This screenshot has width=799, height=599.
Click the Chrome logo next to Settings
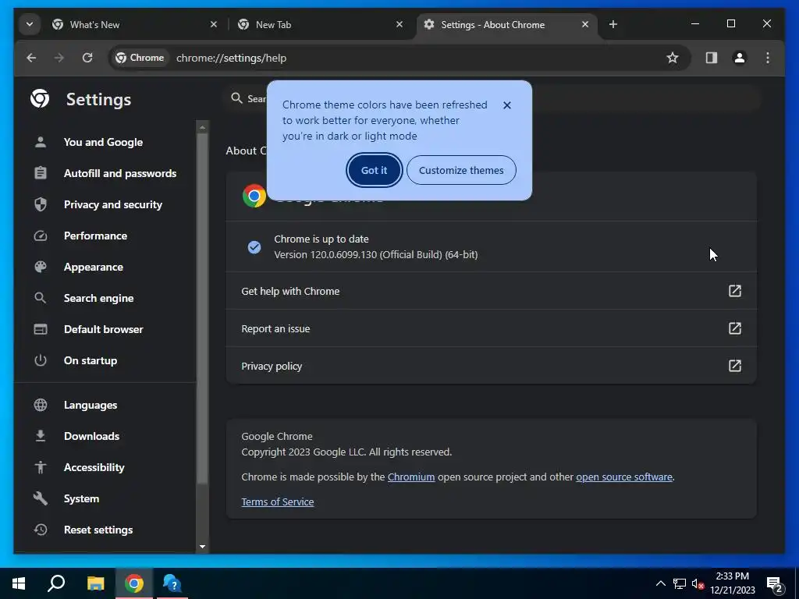[40, 98]
